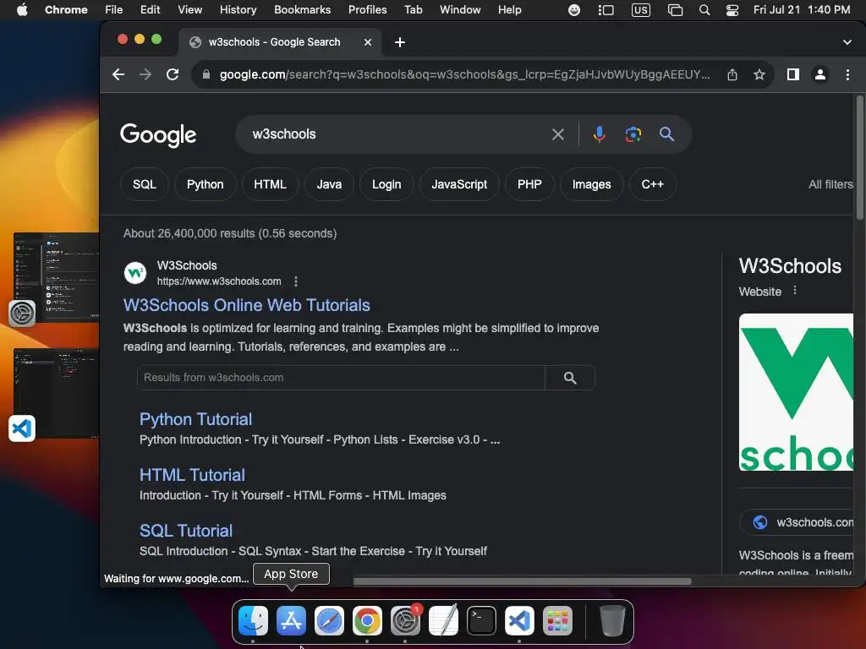Click the W3Schools logo image in knowledge panel
Screen dimensions: 866x649
pyautogui.click(x=796, y=392)
